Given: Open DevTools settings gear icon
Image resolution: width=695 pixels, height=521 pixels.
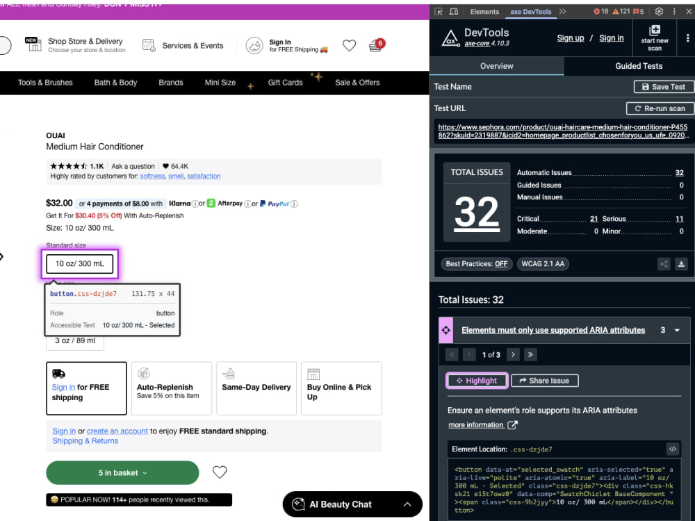Looking at the screenshot, I should point(659,12).
